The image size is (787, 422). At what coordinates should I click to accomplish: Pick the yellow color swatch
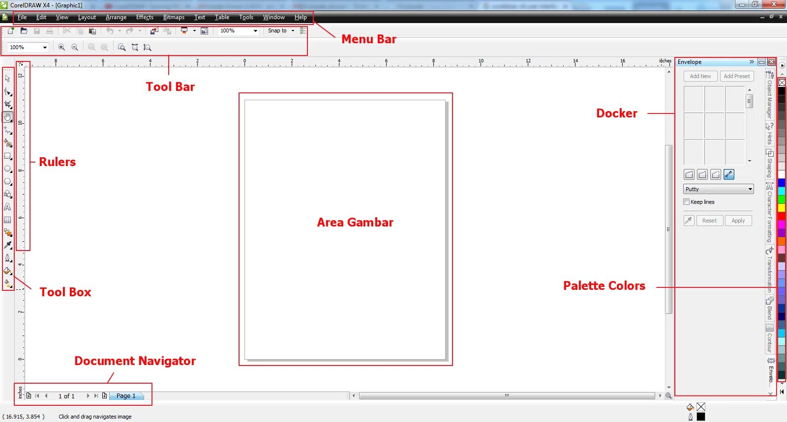click(x=782, y=208)
